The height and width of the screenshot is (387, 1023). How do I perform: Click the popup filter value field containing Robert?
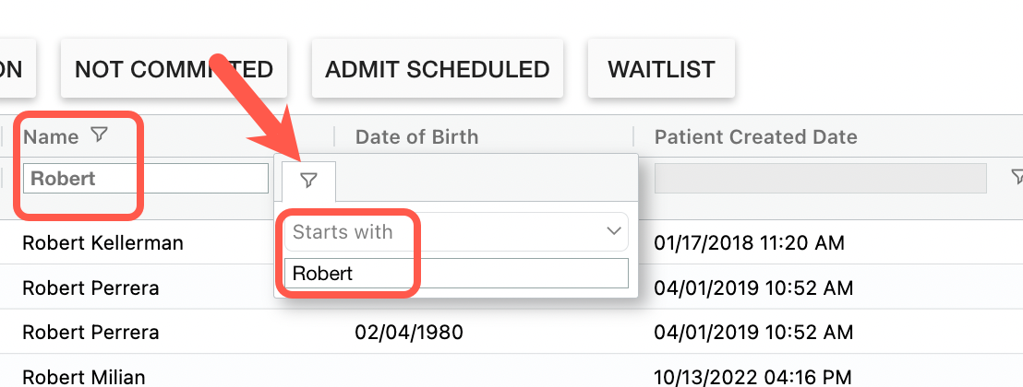456,274
